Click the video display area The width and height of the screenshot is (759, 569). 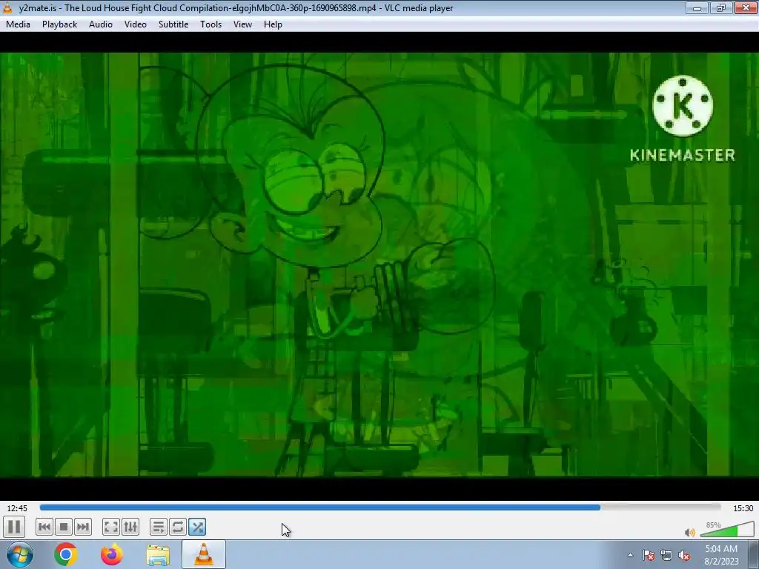pyautogui.click(x=379, y=264)
